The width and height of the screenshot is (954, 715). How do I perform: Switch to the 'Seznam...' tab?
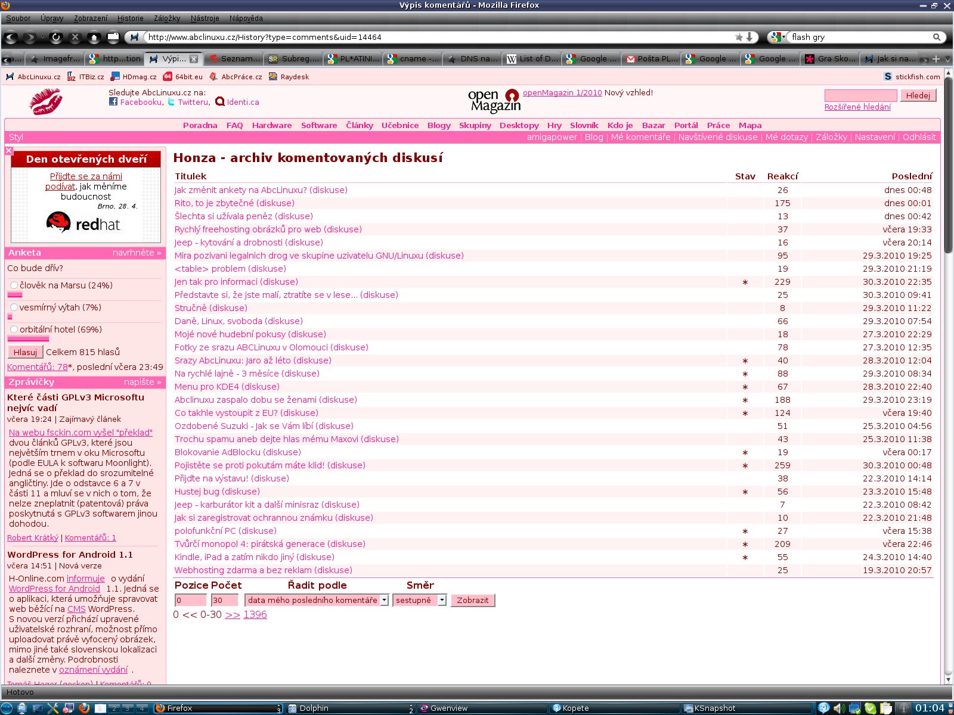point(234,59)
